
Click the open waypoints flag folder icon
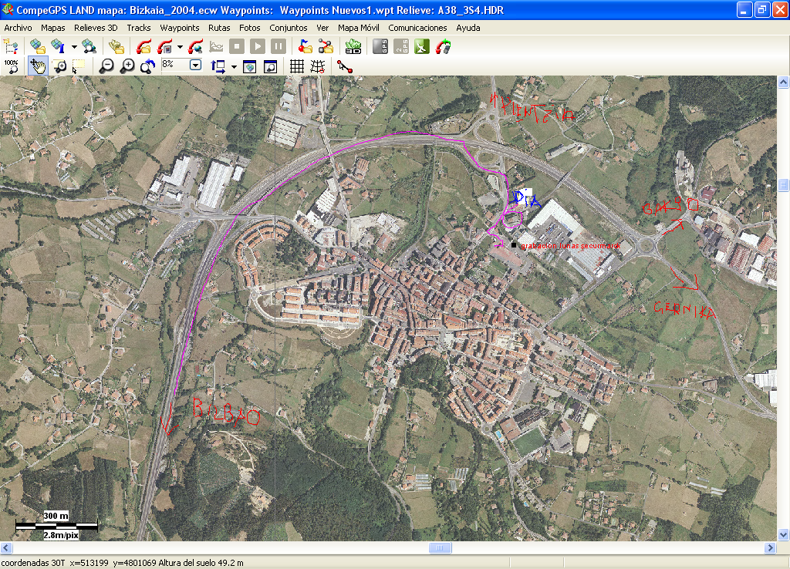pos(304,46)
